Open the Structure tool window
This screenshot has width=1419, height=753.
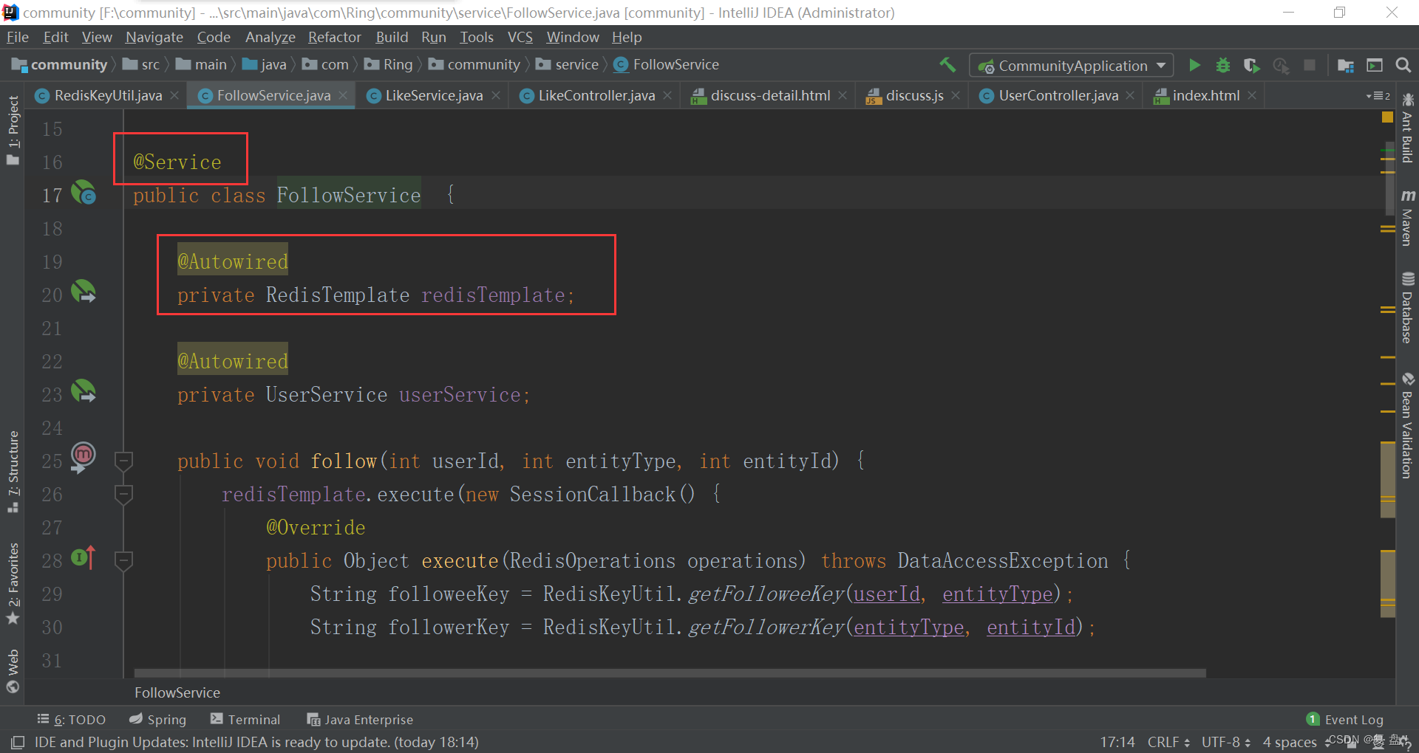13,471
